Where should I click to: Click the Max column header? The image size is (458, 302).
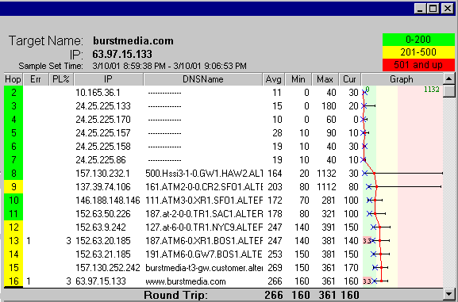(325, 79)
